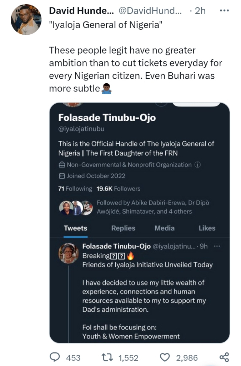Click the info icon beside Nonprofit Organization

198,165
